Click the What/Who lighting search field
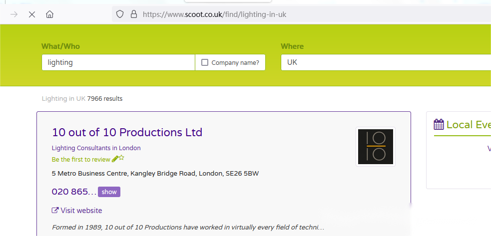This screenshot has width=491, height=236. tap(118, 62)
